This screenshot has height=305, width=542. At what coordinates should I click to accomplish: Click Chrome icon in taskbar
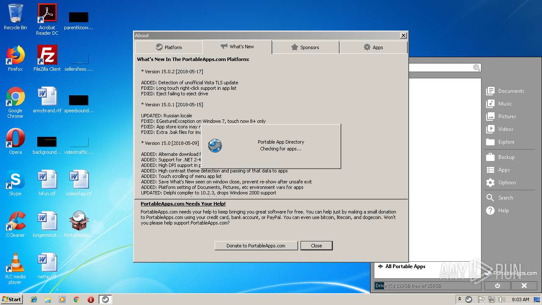76,299
